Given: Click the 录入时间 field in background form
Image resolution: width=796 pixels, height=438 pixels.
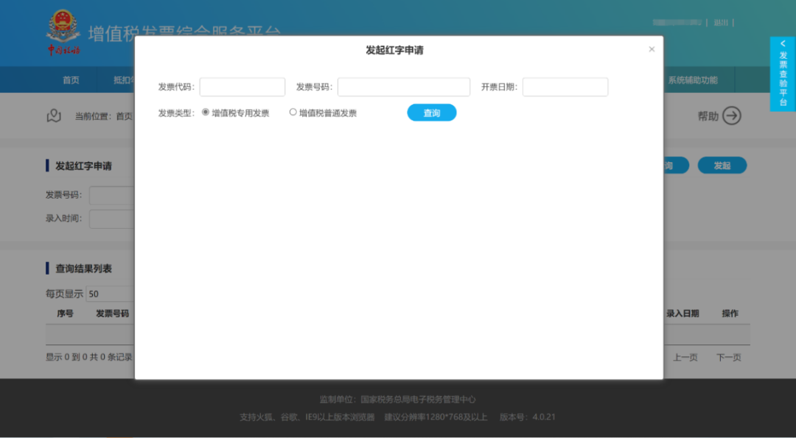Looking at the screenshot, I should (x=112, y=219).
